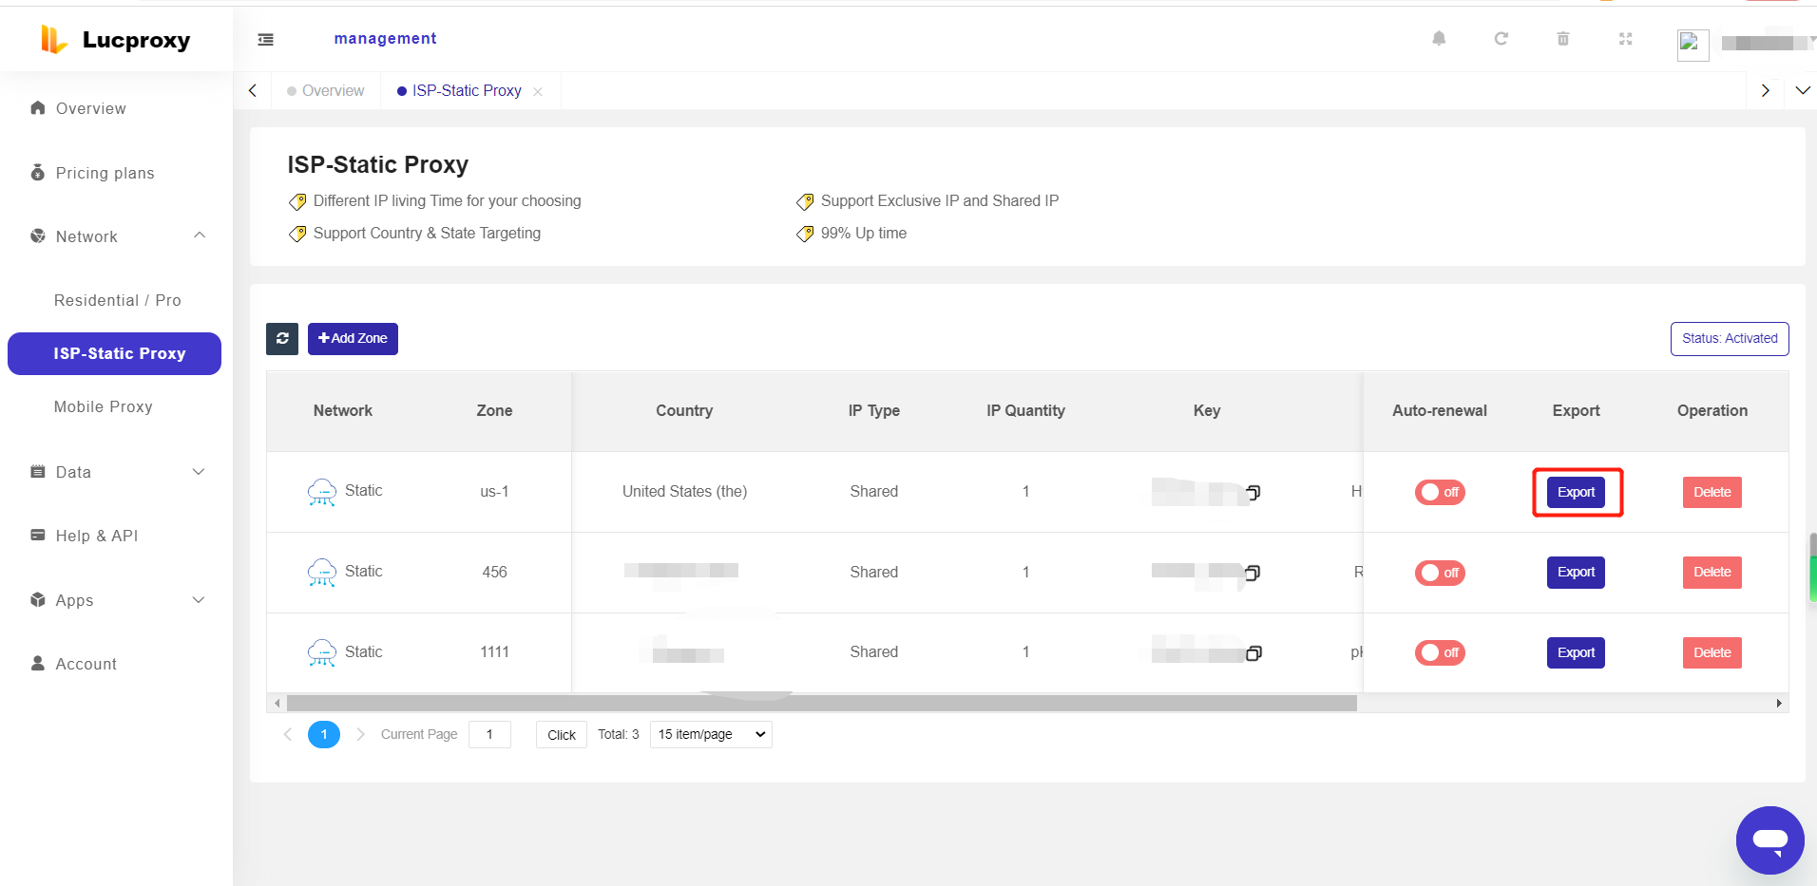Open the tab options dropdown chevron
Viewport: 1817px width, 886px height.
(1803, 91)
